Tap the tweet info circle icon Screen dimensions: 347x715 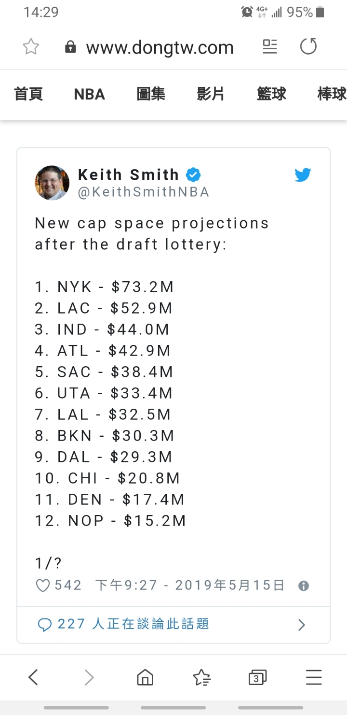pyautogui.click(x=303, y=586)
